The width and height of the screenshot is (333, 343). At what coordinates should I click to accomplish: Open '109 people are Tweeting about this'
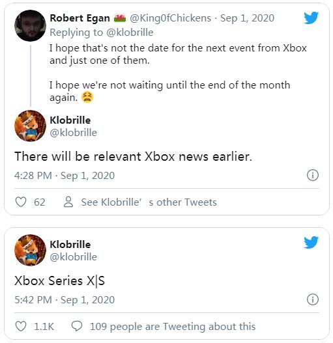(x=173, y=327)
